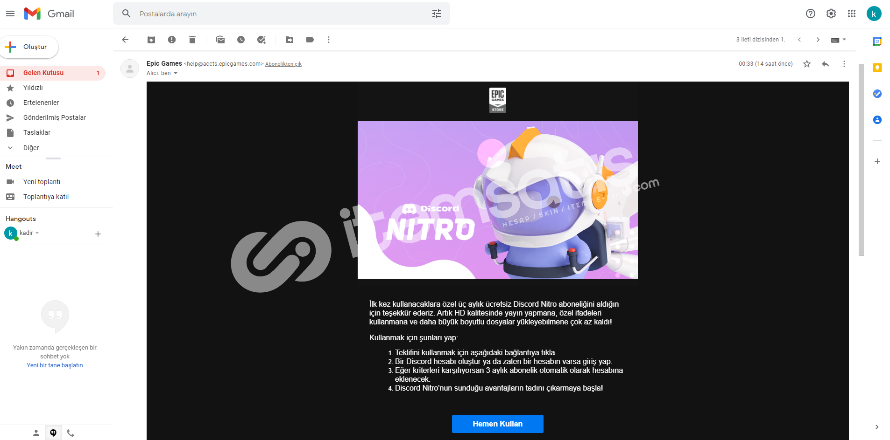Image resolution: width=890 pixels, height=440 pixels.
Task: Open the Settings gear icon
Action: pos(831,14)
